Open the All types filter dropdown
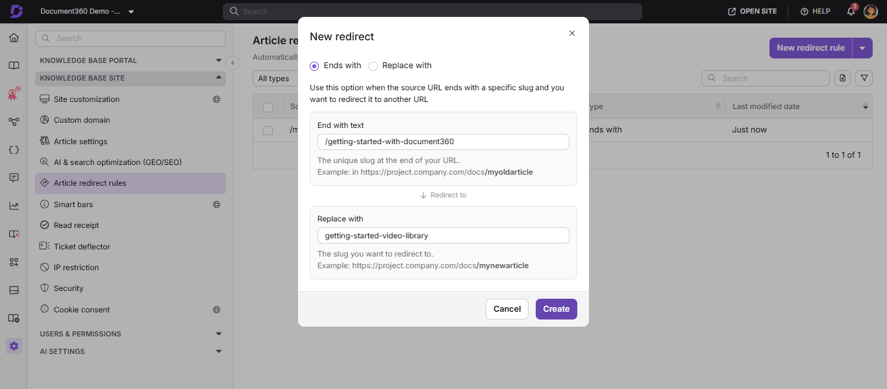 tap(275, 79)
